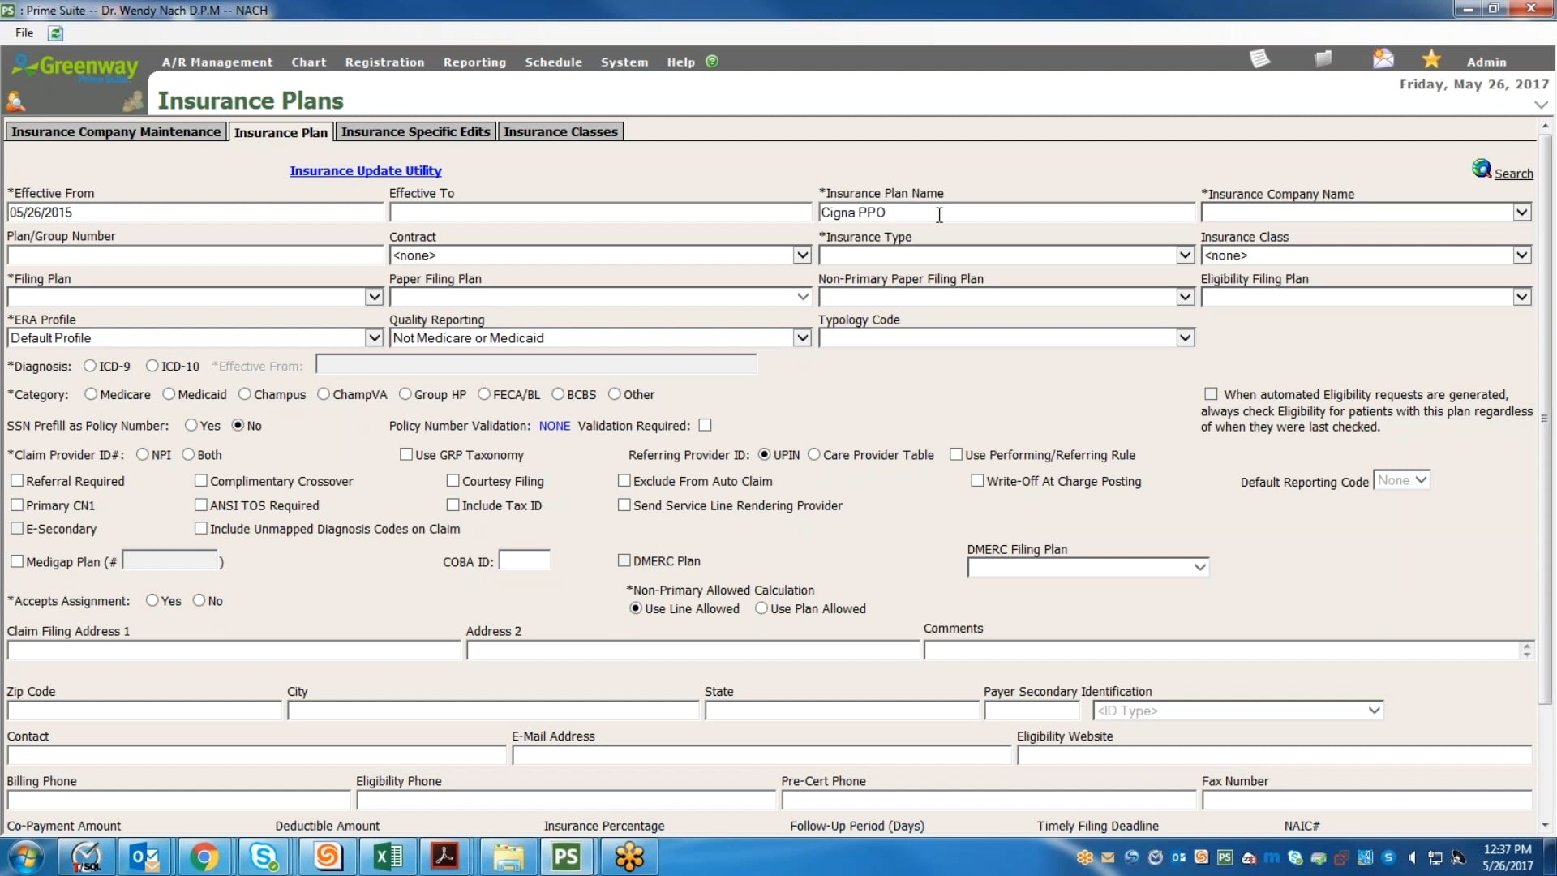Open the notes icon in the top toolbar
Screen dimensions: 1557x876
[1259, 58]
